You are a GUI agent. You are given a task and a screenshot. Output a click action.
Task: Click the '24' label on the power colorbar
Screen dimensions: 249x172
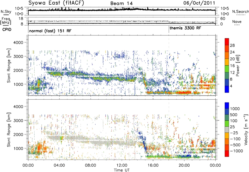(232, 52)
